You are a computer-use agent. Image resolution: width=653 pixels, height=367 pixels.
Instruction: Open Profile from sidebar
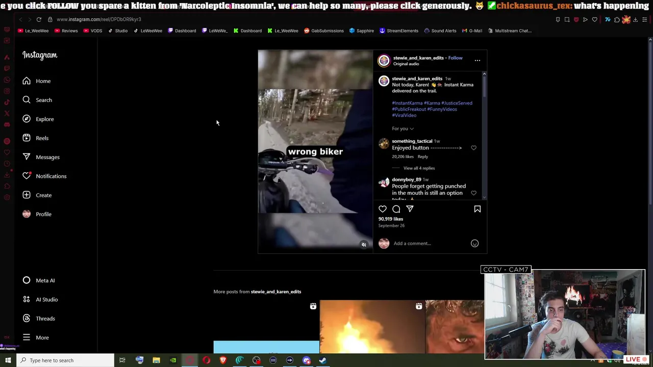37,214
